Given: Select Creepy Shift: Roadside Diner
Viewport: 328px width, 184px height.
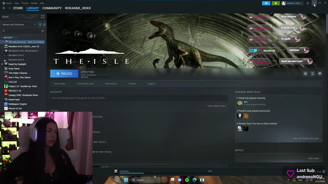Looking at the screenshot, I should point(24,95).
